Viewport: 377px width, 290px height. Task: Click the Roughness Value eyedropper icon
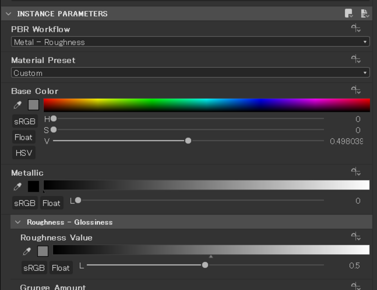[27, 251]
